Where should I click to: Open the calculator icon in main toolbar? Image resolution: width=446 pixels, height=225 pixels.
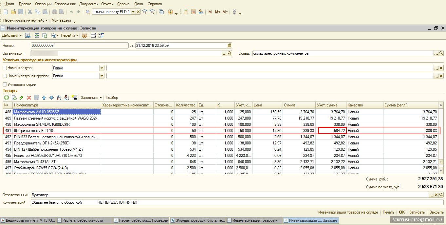tap(186, 12)
